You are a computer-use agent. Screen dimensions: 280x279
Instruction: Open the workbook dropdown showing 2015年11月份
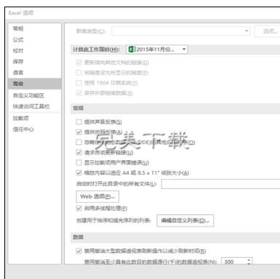(157, 50)
